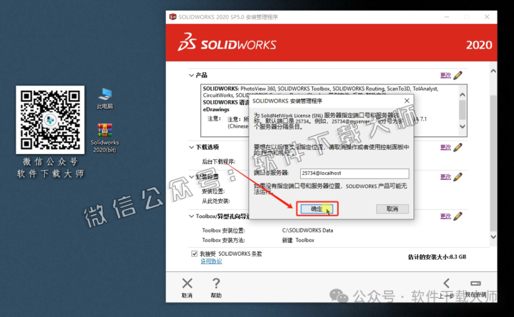Check the 我接受 SOLIDWORKS 条款 checkbox
Viewport: 514px width, 317px height.
tap(194, 253)
